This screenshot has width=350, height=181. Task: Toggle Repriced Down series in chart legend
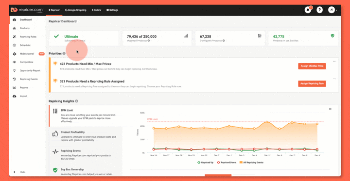[x=227, y=163]
